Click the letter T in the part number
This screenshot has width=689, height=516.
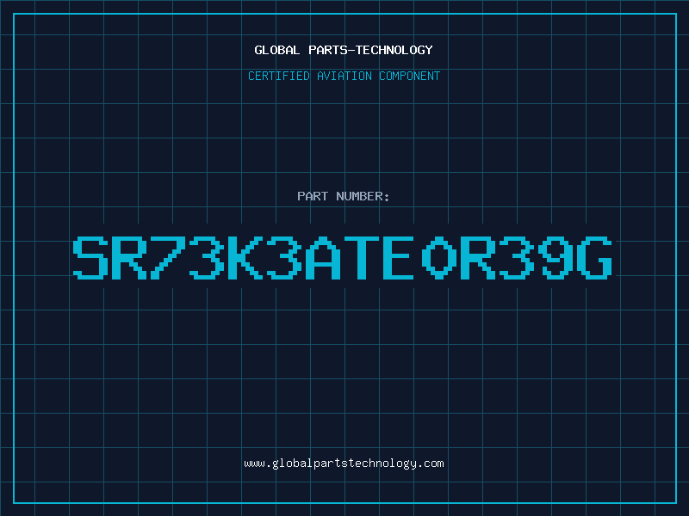[361, 258]
